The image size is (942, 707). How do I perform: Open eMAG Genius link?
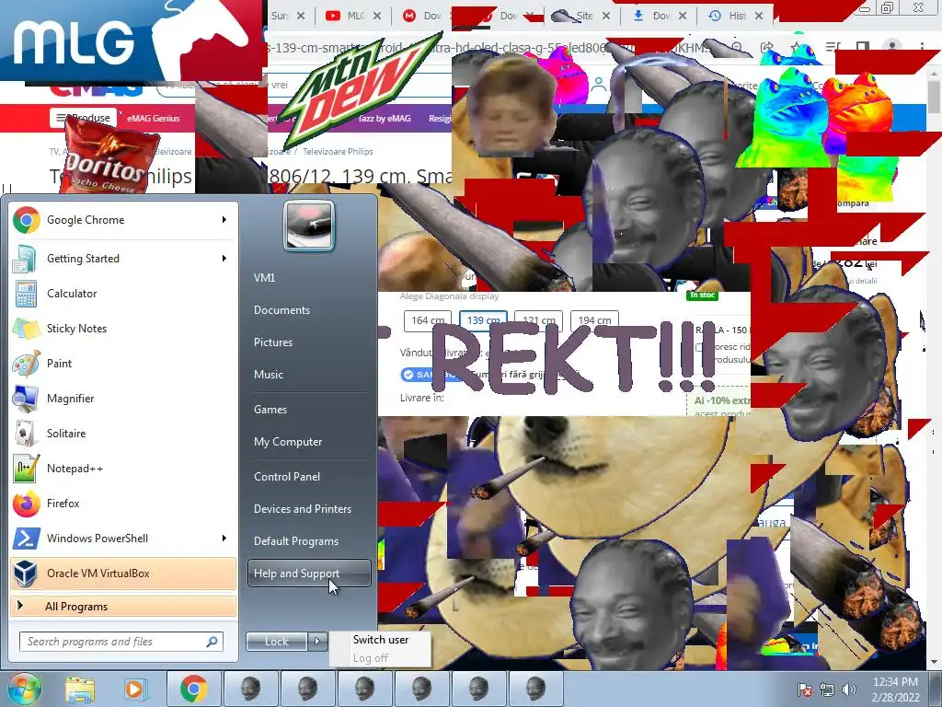154,119
